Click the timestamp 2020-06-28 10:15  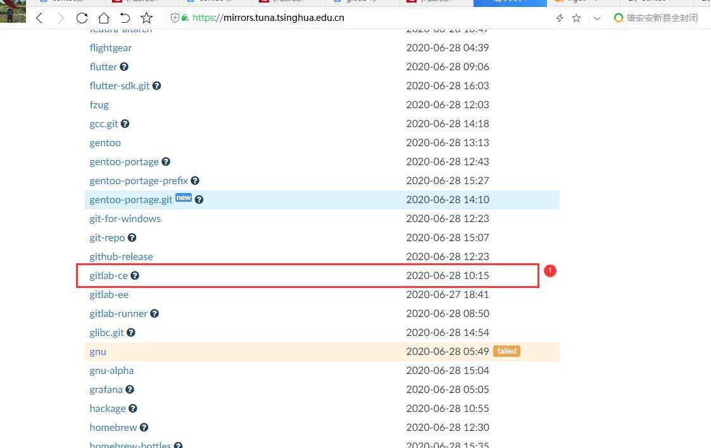coord(448,276)
